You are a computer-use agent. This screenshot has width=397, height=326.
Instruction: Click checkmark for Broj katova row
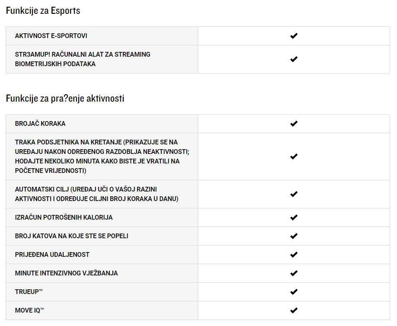coord(294,236)
